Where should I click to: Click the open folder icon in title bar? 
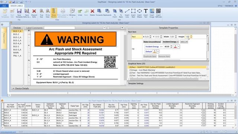pyautogui.click(x=10, y=2)
